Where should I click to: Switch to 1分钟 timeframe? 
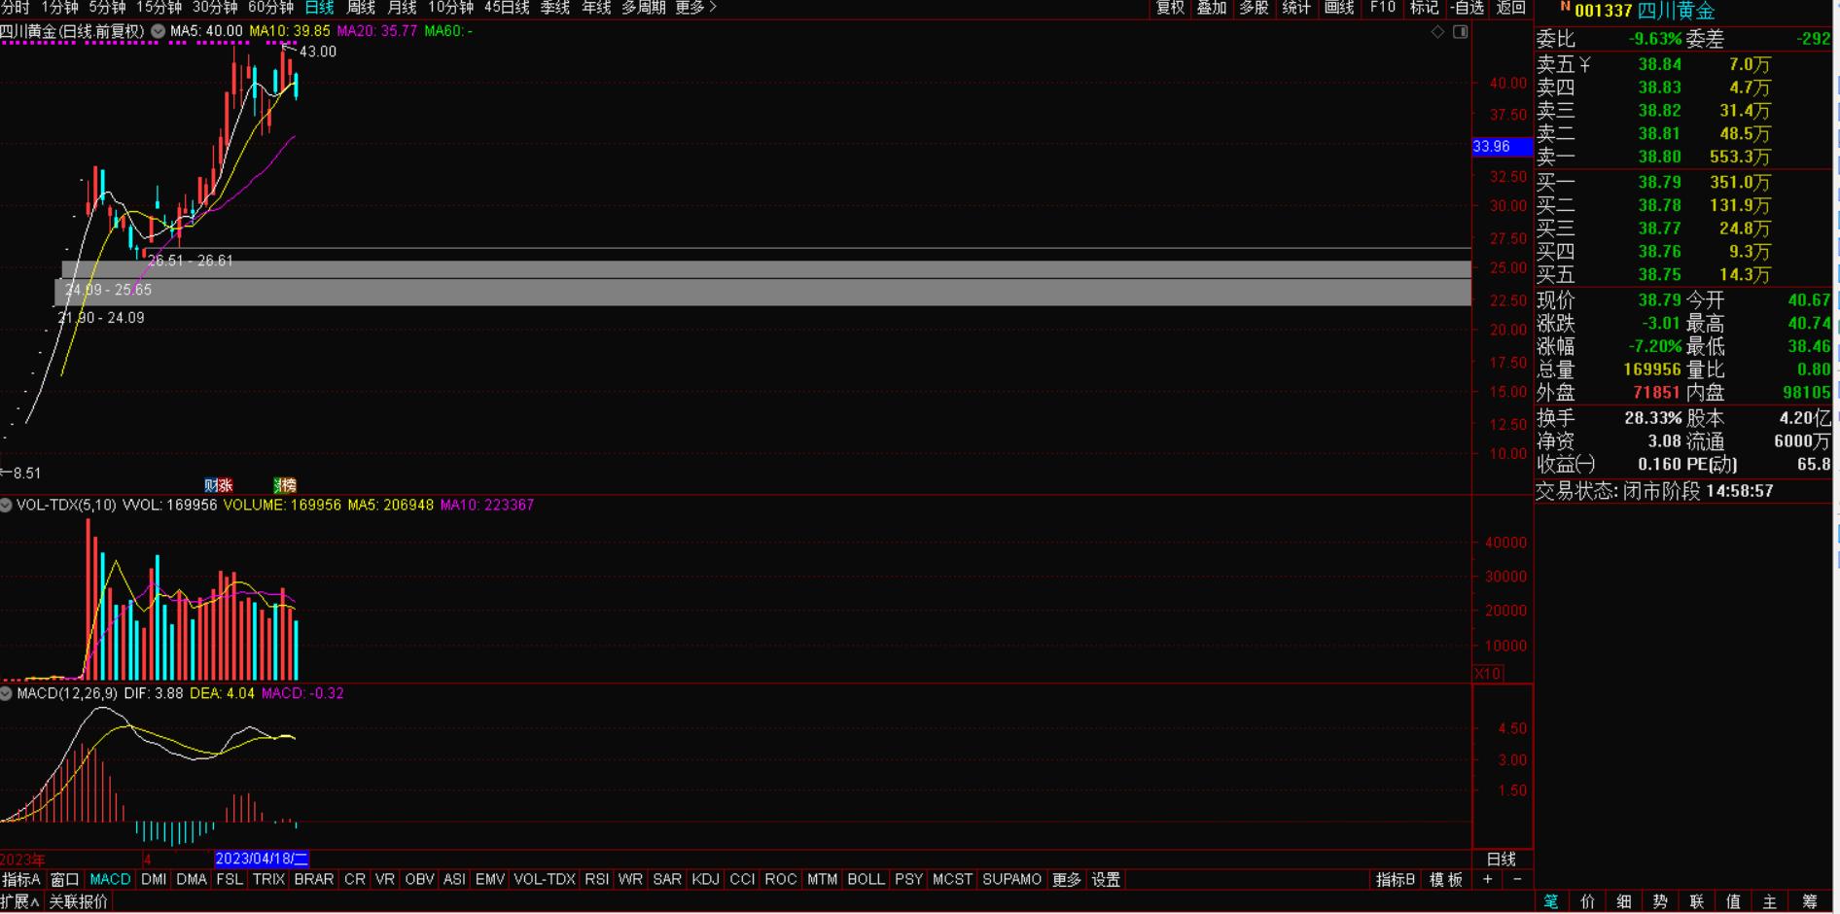(59, 8)
